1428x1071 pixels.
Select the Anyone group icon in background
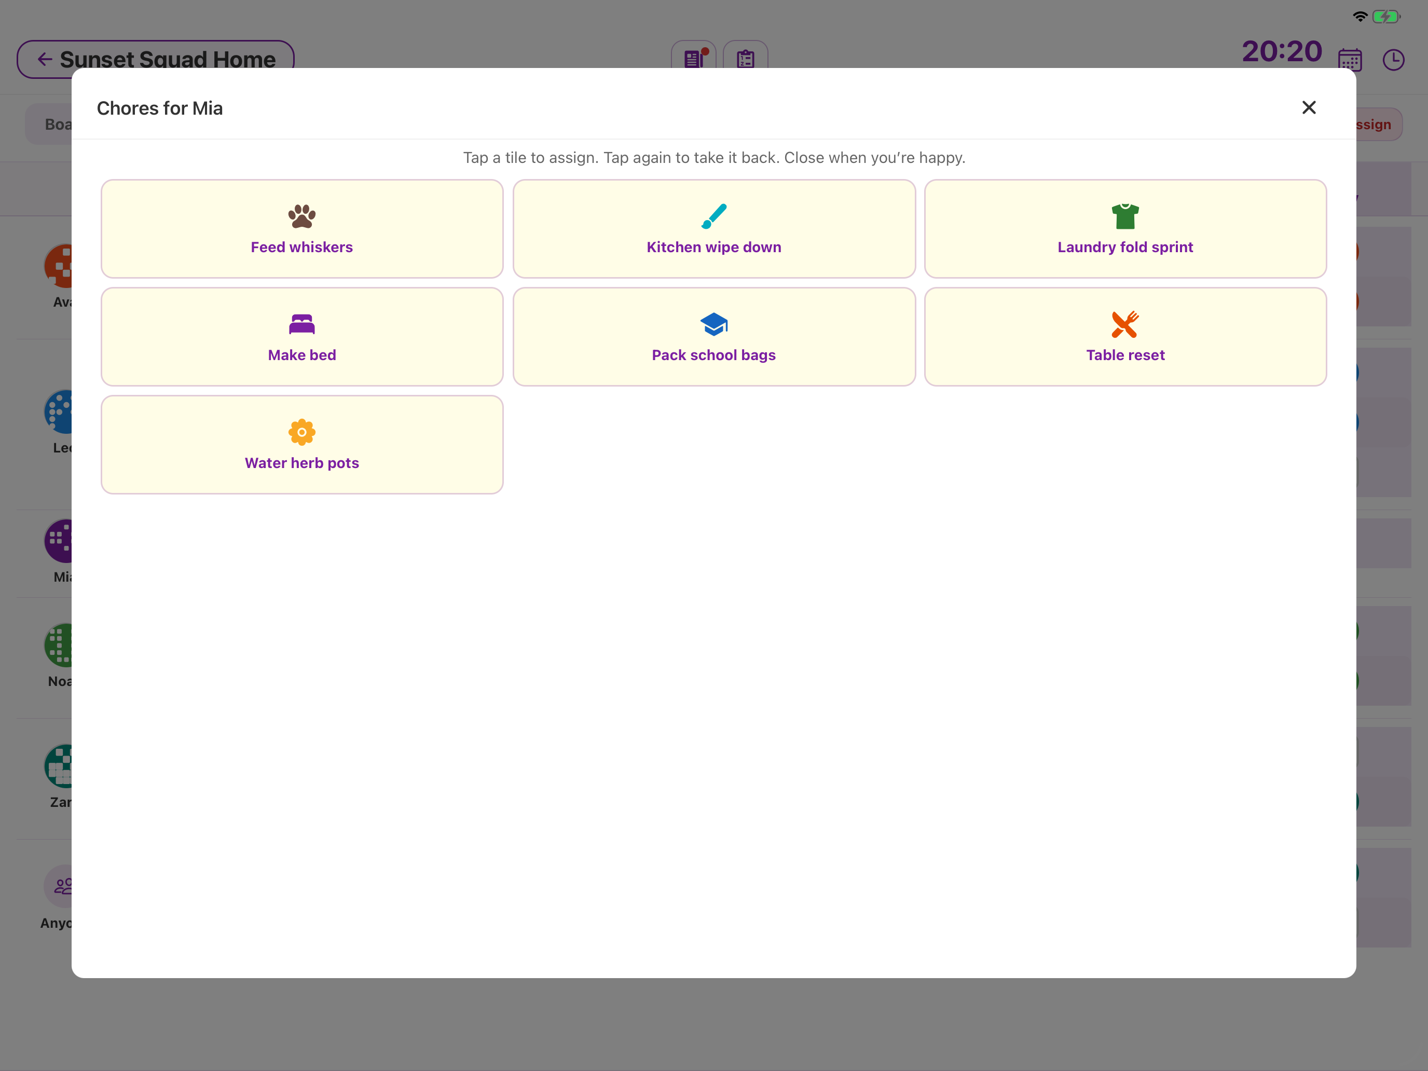[58, 886]
